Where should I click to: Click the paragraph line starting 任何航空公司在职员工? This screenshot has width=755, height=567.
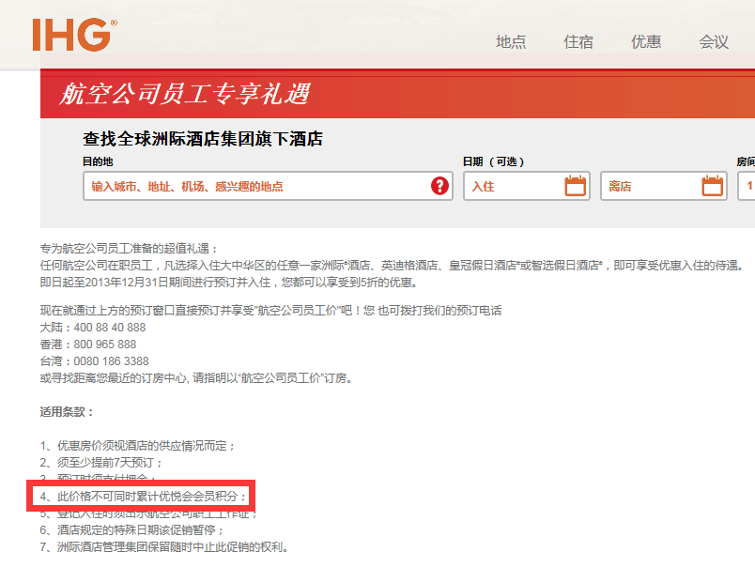click(393, 266)
